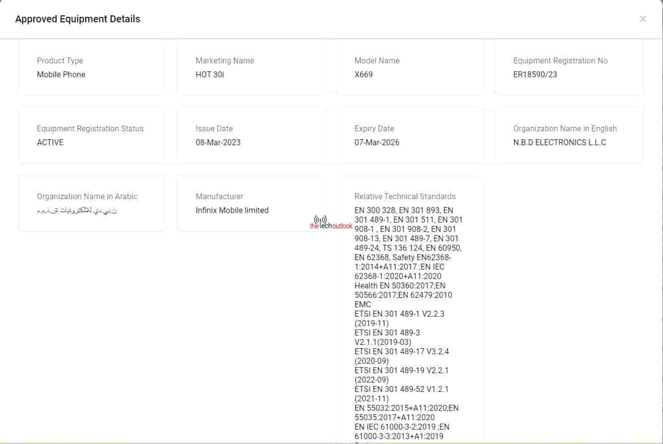This screenshot has width=663, height=444.
Task: Click the HOT 30i marketing name
Action: click(210, 74)
